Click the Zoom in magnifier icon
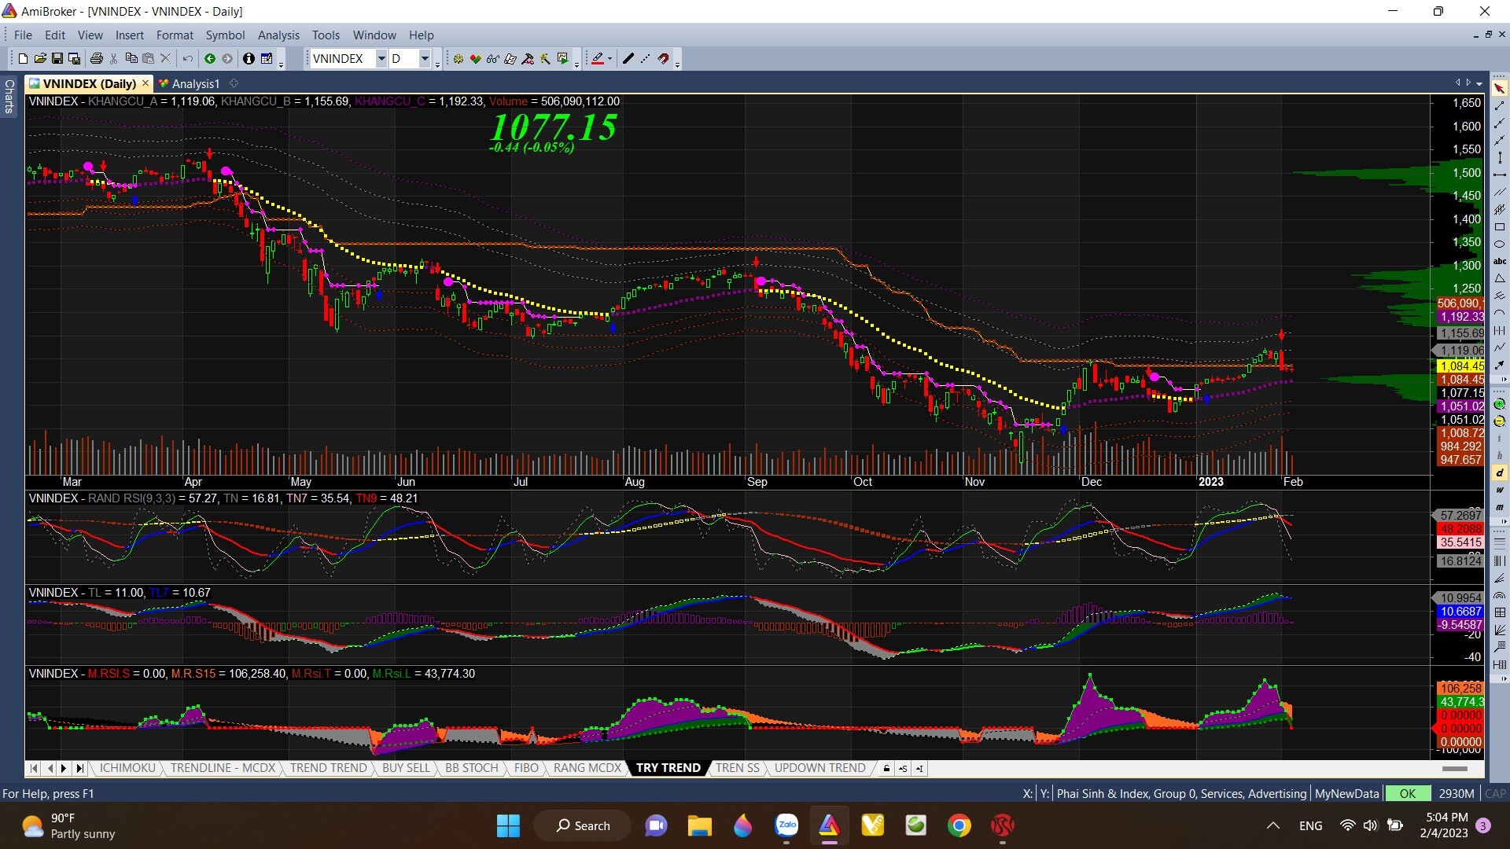Screen dimensions: 1510x849 tap(1499, 404)
